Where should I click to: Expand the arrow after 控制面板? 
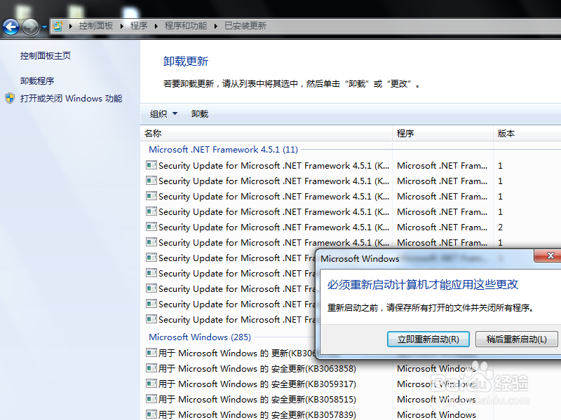coord(121,26)
